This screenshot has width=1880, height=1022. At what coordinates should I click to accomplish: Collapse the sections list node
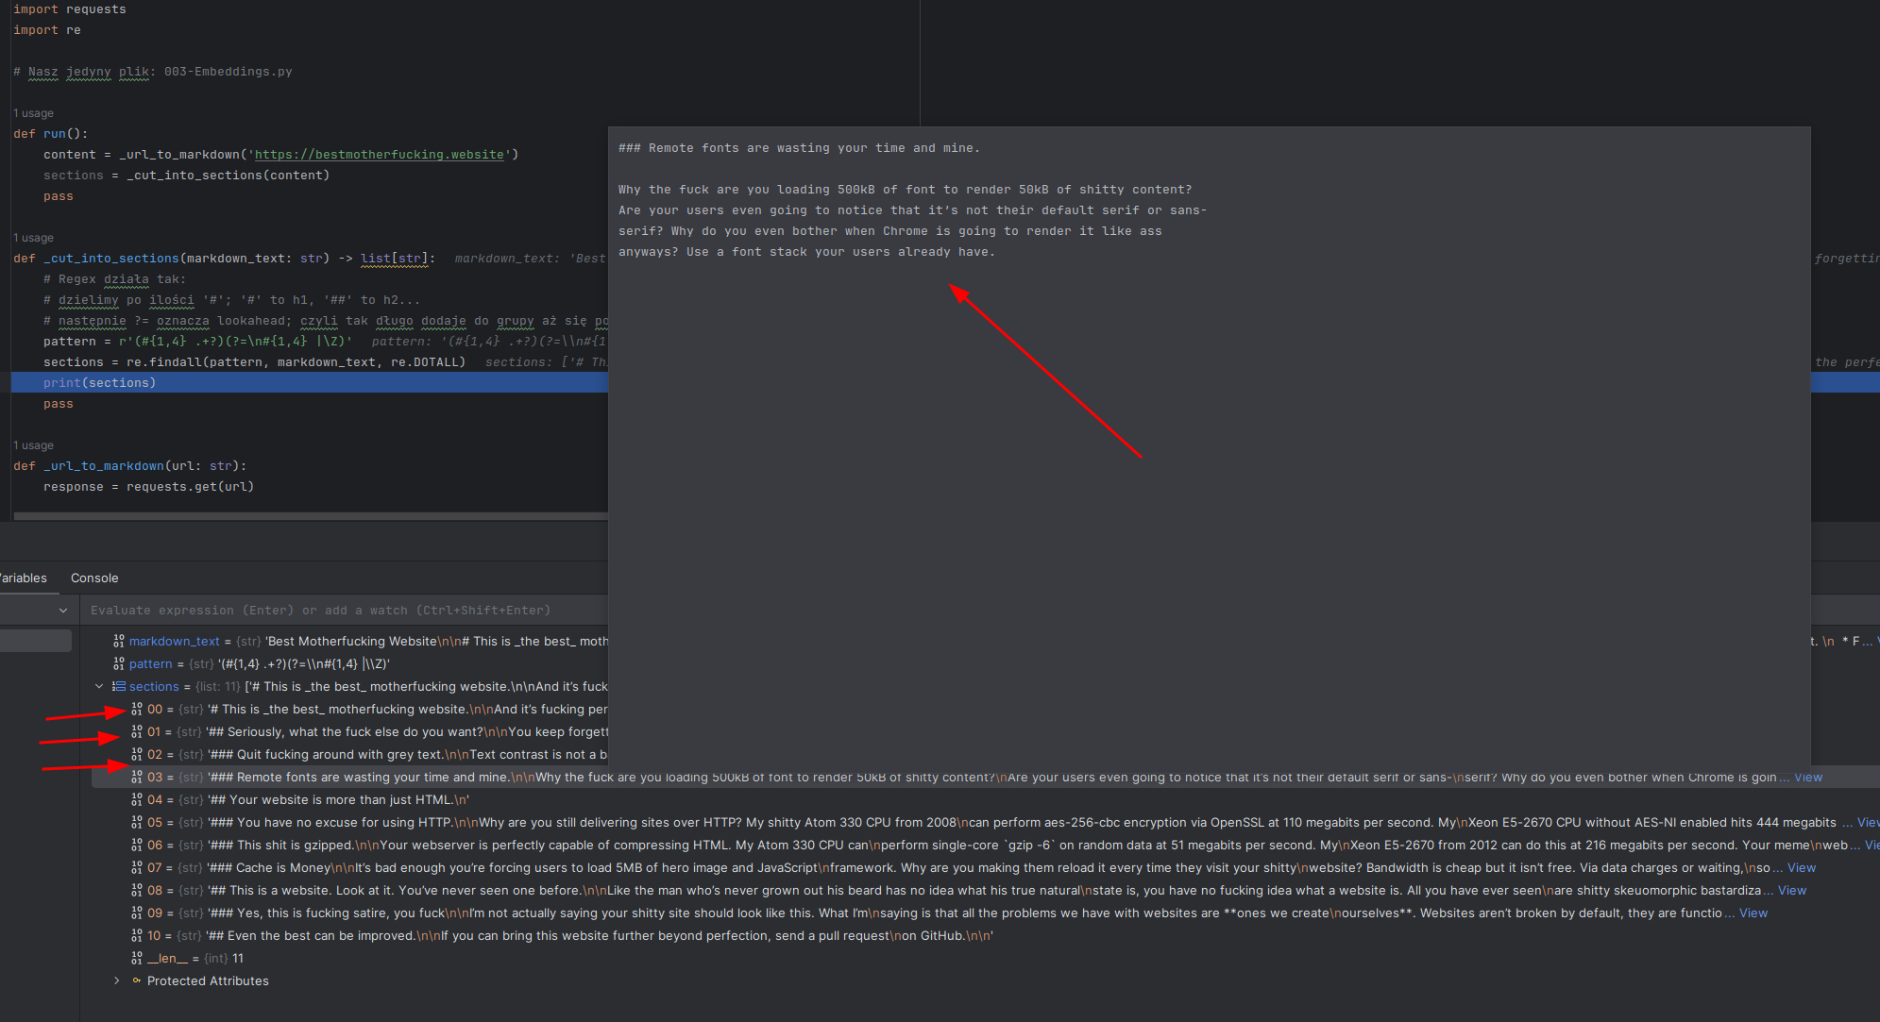coord(99,686)
